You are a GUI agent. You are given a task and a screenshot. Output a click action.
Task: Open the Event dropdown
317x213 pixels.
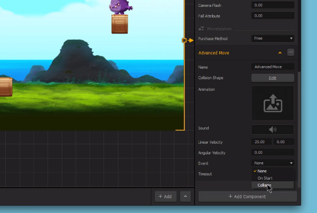273,163
